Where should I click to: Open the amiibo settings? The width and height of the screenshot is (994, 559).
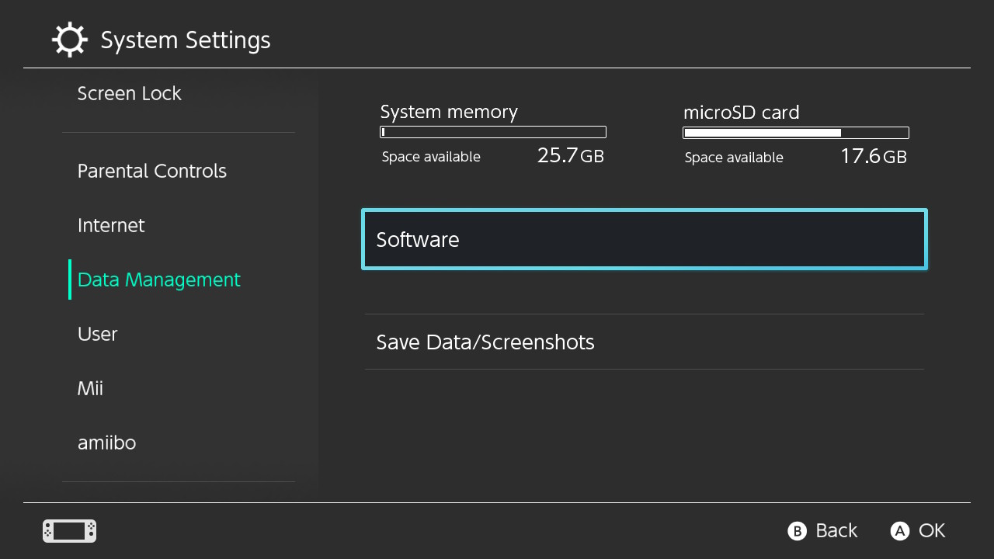point(106,443)
